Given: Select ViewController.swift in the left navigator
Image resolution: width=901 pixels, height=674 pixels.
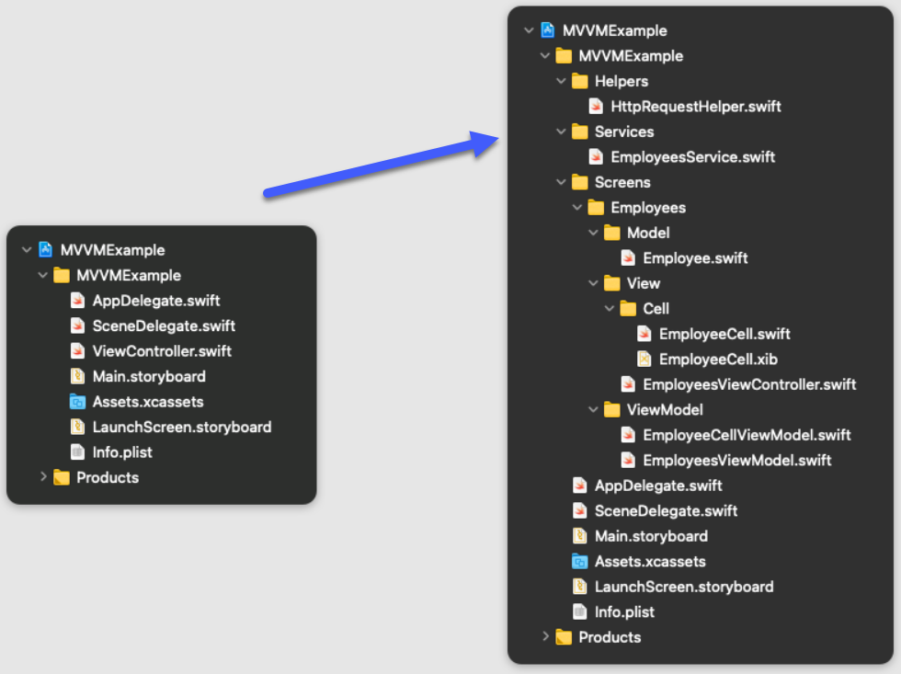Looking at the screenshot, I should pos(162,351).
